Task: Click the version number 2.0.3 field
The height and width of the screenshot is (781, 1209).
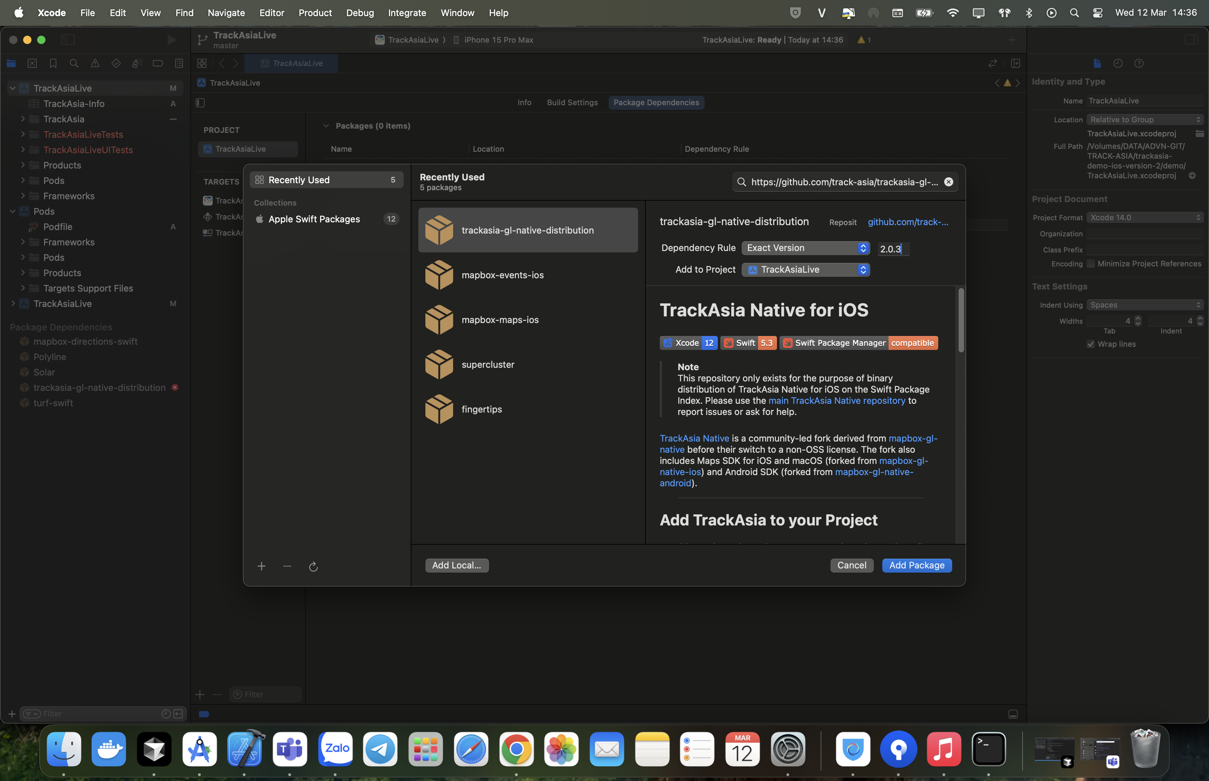Action: (x=893, y=249)
